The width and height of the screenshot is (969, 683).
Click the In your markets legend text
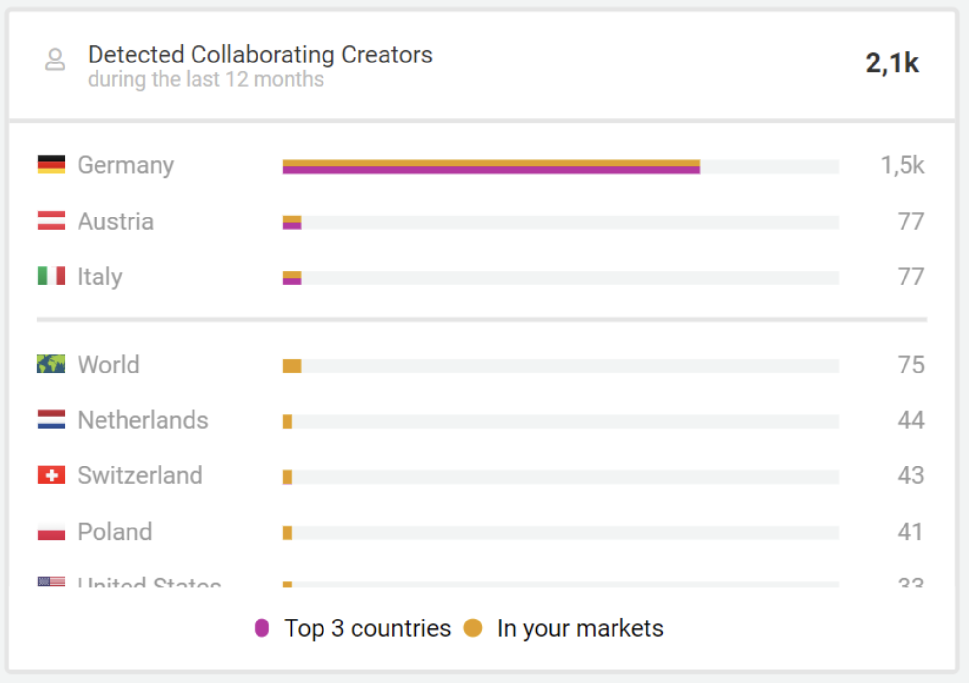(x=580, y=628)
